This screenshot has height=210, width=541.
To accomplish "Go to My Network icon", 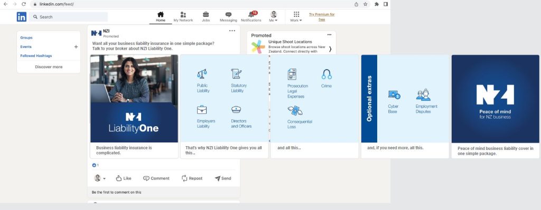I will 183,14.
